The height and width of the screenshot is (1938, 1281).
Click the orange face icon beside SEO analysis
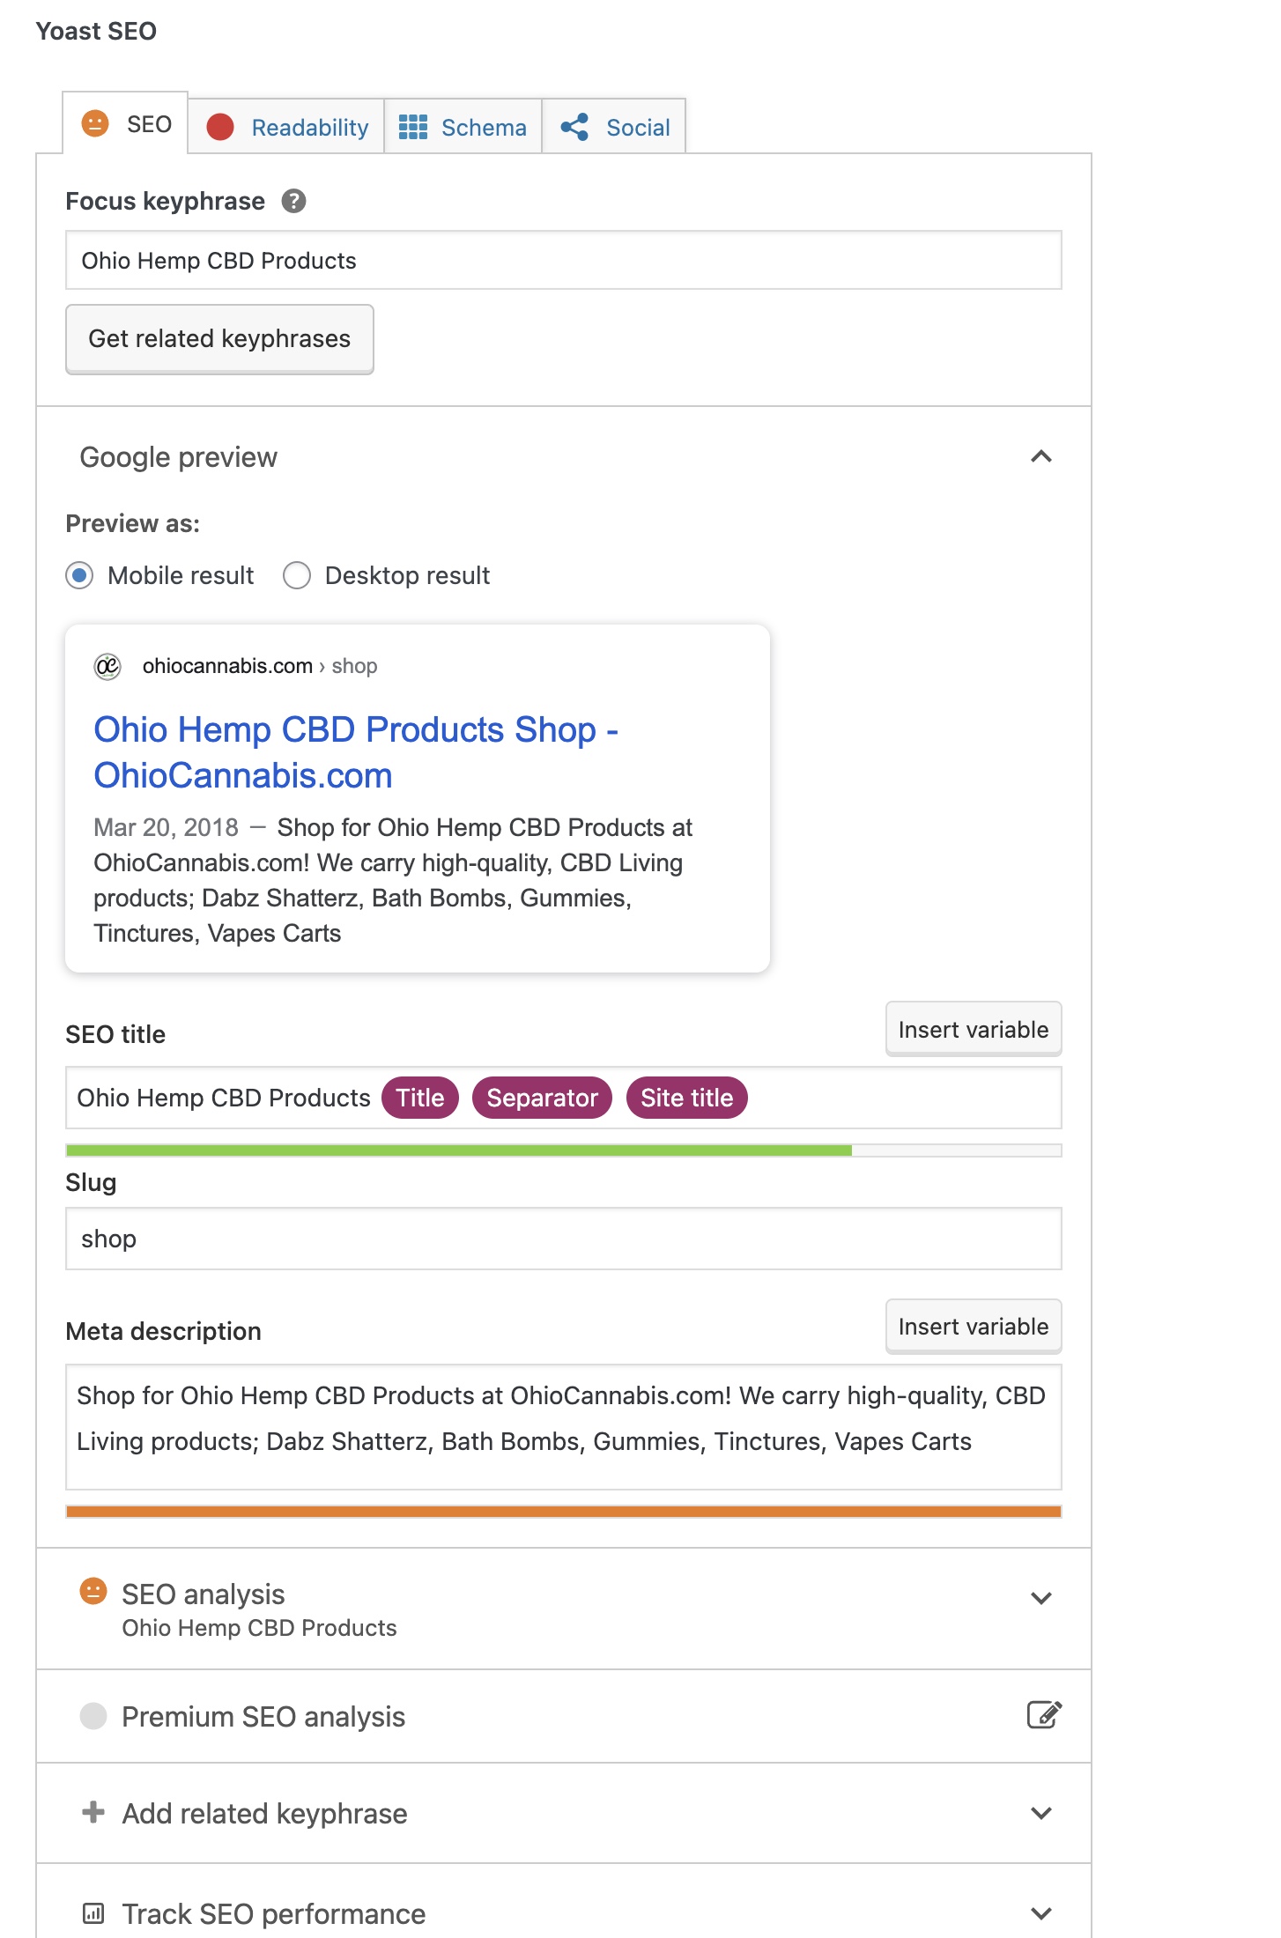(x=93, y=1591)
